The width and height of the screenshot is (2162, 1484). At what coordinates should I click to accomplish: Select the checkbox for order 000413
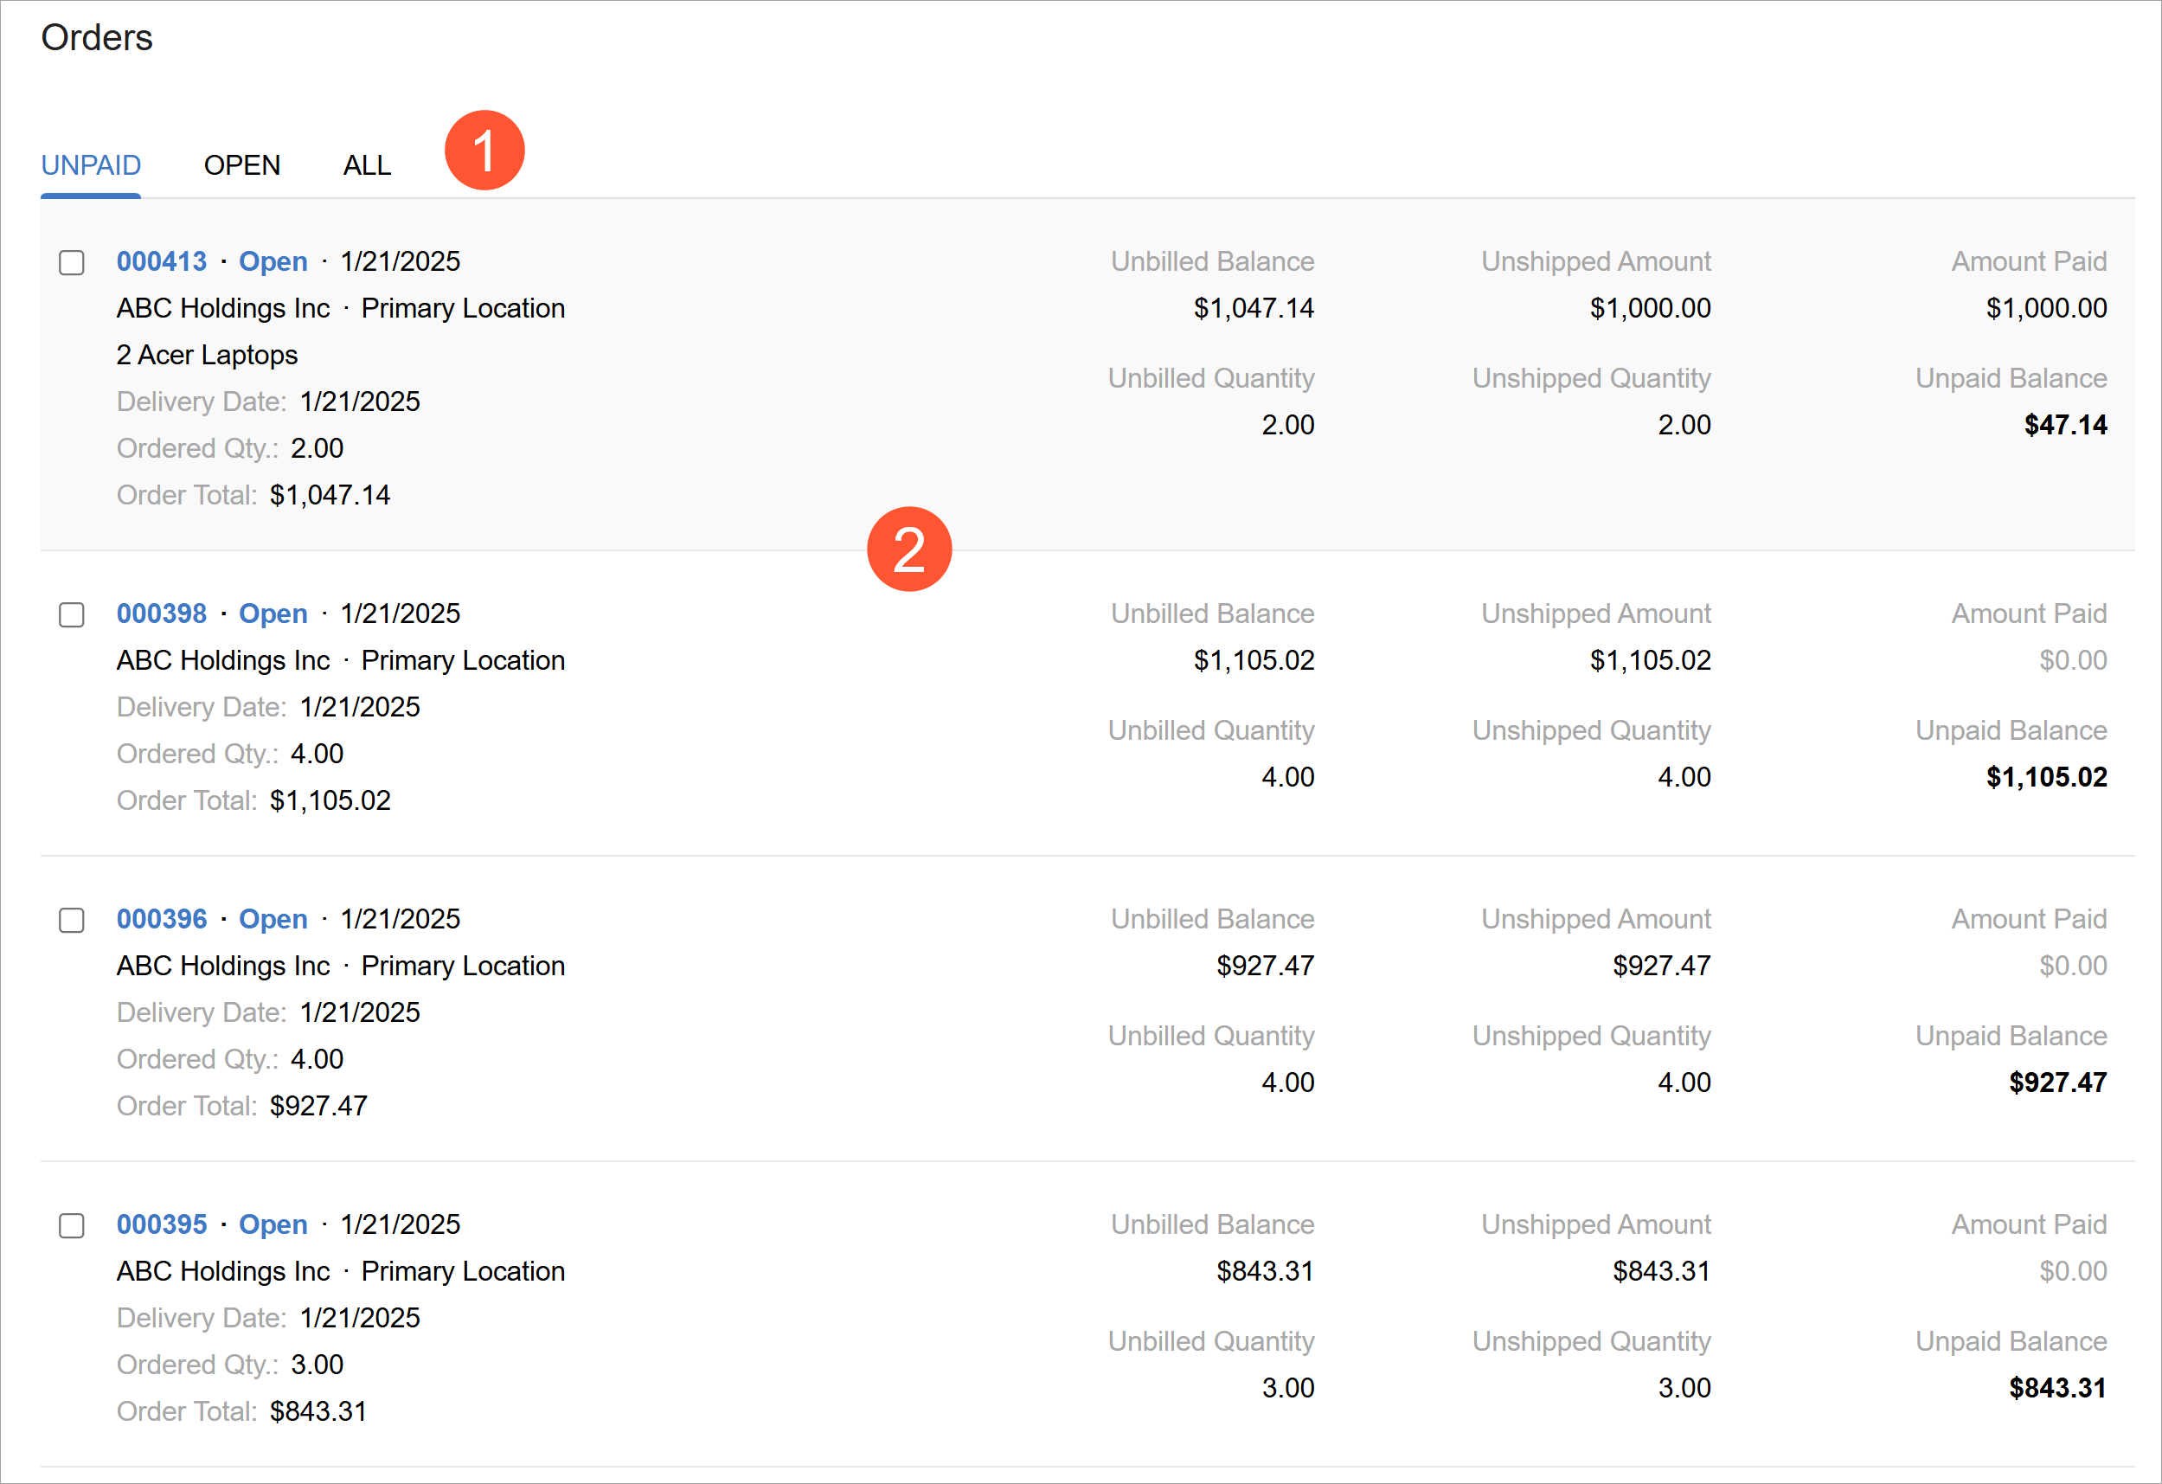(x=72, y=262)
